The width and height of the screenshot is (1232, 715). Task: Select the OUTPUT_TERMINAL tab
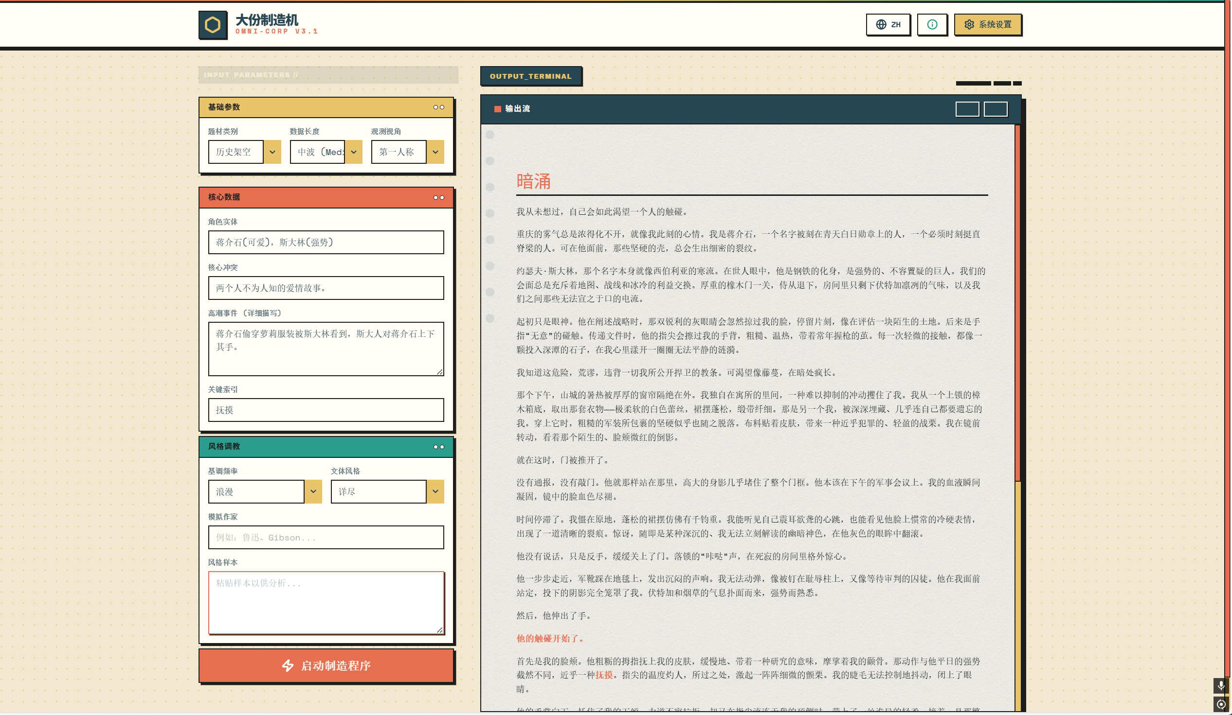pos(530,76)
